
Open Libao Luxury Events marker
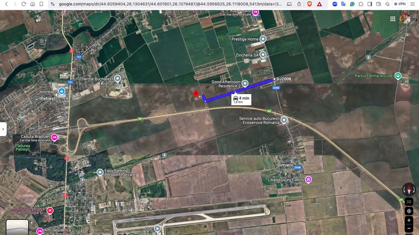tap(308, 180)
